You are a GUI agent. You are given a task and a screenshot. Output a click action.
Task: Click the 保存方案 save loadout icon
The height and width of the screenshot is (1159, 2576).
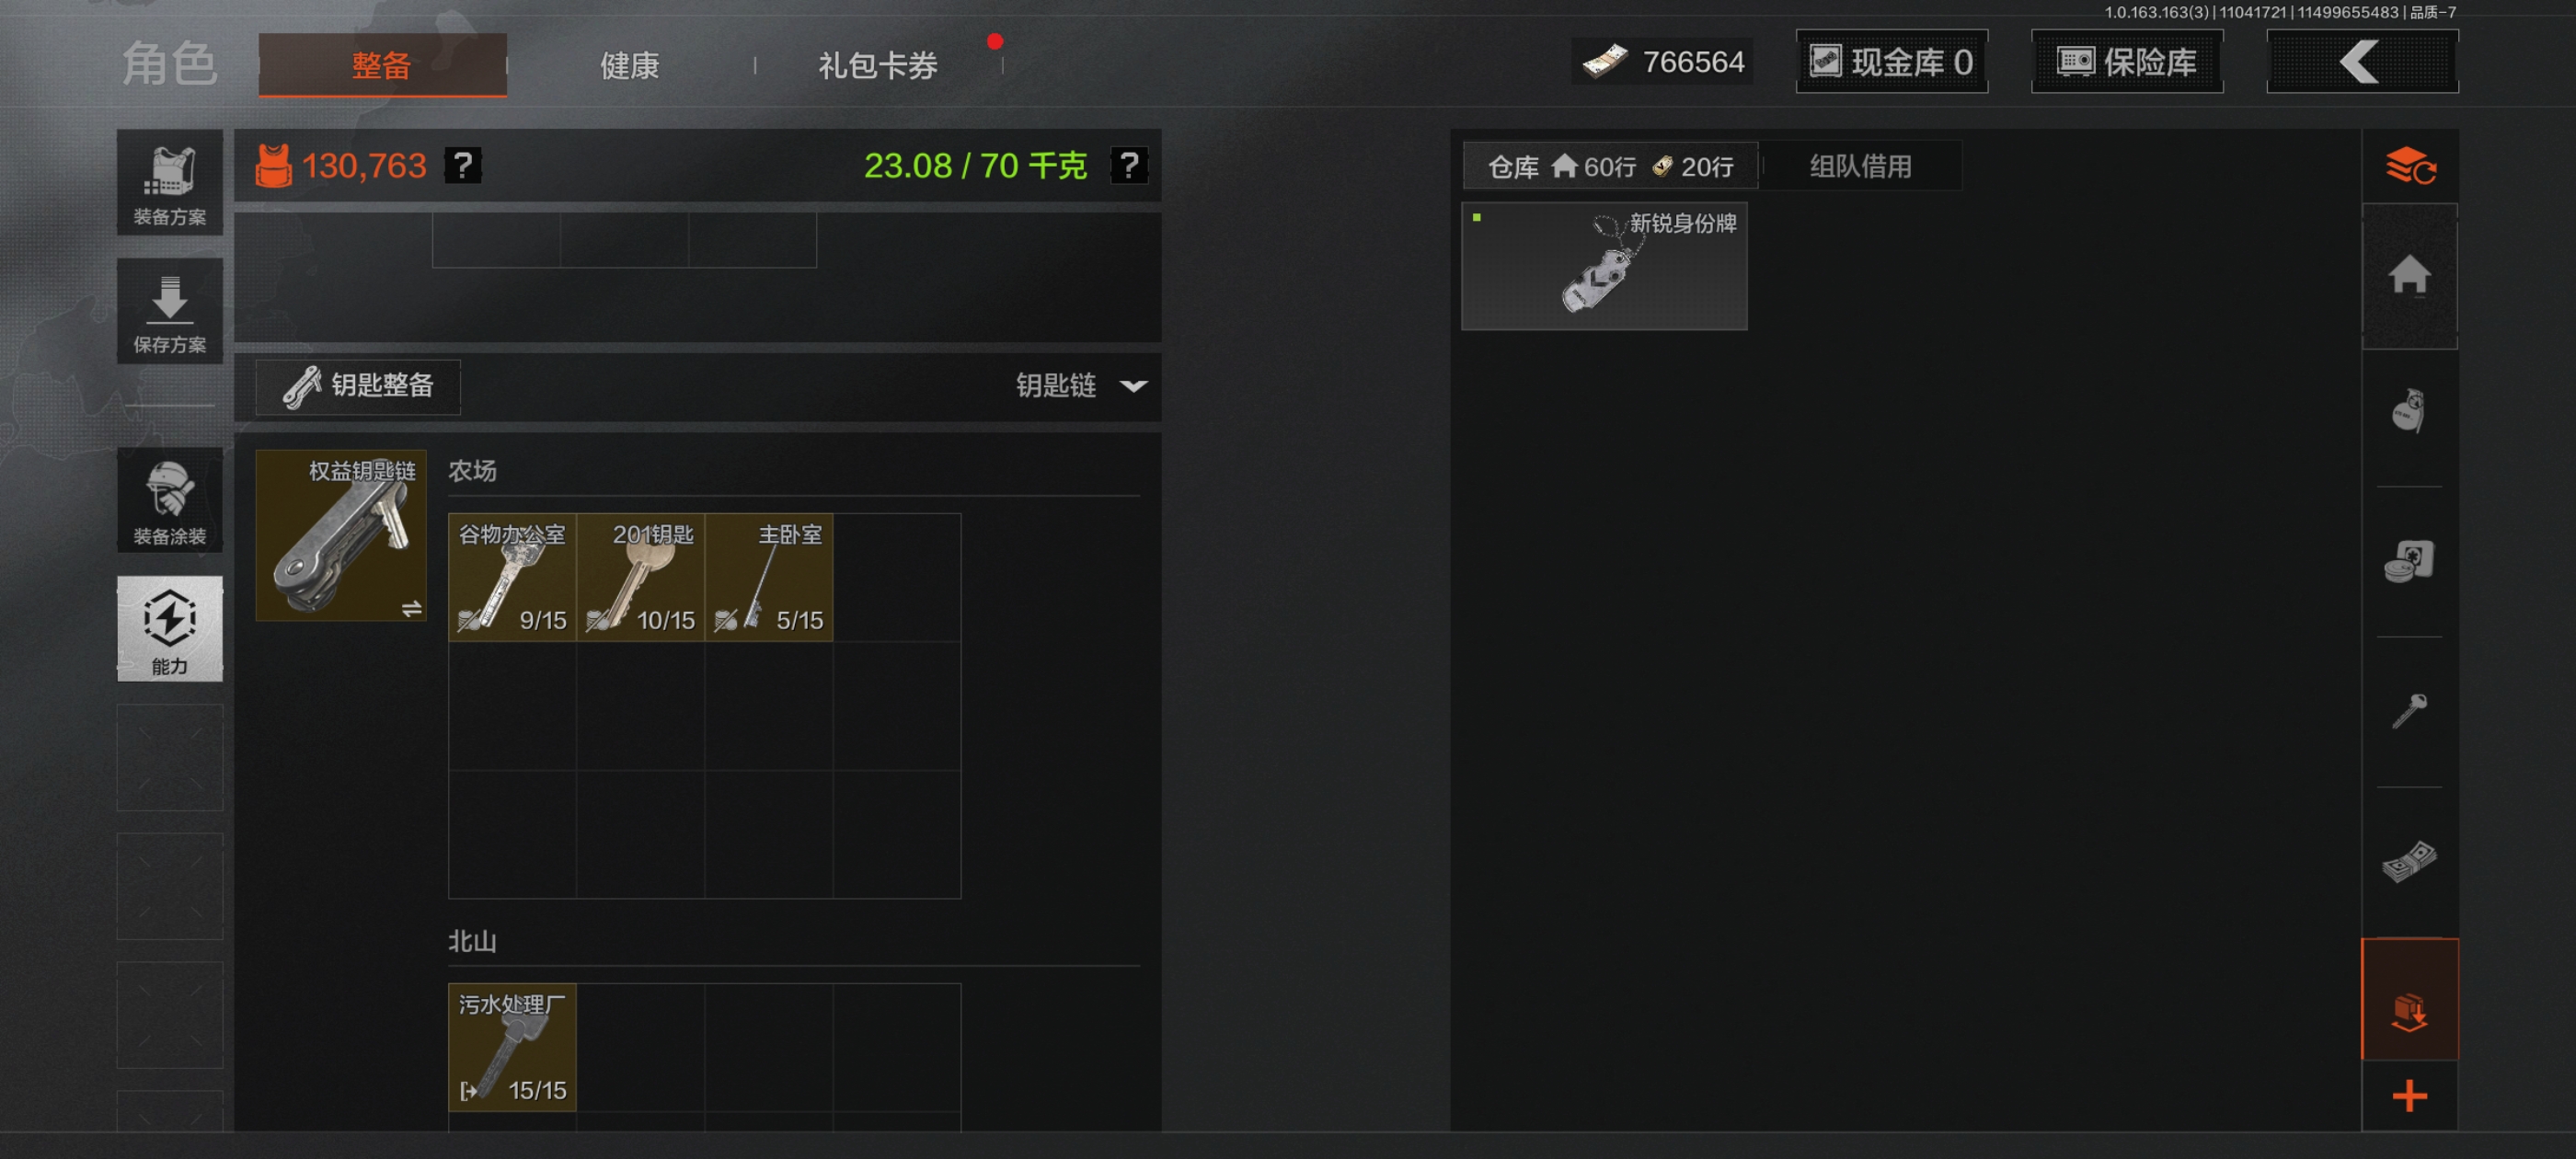pyautogui.click(x=170, y=311)
